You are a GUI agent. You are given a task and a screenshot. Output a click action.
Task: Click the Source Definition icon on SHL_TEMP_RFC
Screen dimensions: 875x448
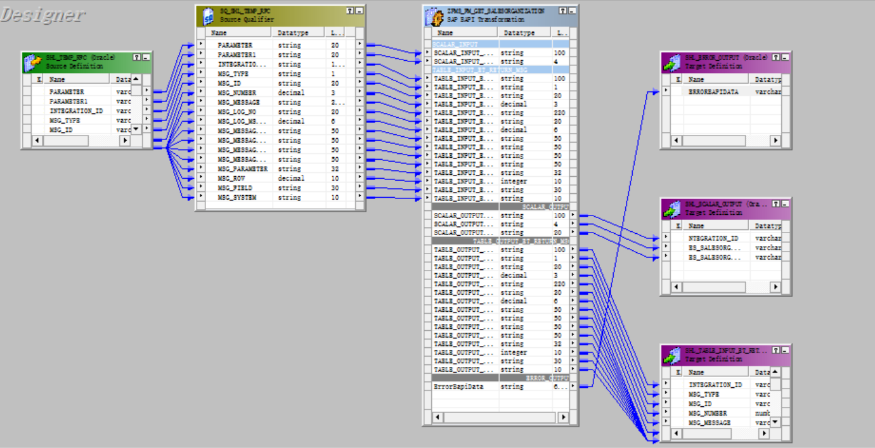point(33,60)
